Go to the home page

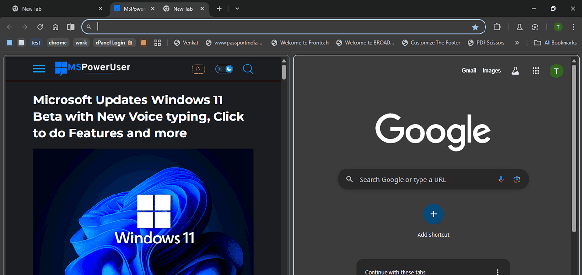[x=55, y=27]
